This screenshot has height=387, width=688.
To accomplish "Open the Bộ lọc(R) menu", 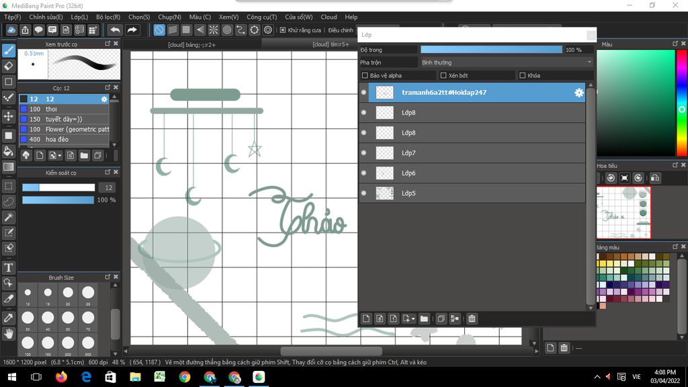I will [108, 17].
